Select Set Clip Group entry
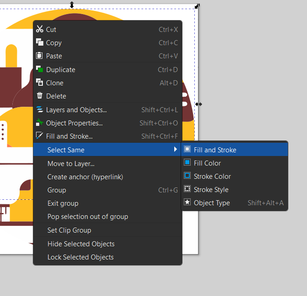The height and width of the screenshot is (296, 307). coord(108,230)
